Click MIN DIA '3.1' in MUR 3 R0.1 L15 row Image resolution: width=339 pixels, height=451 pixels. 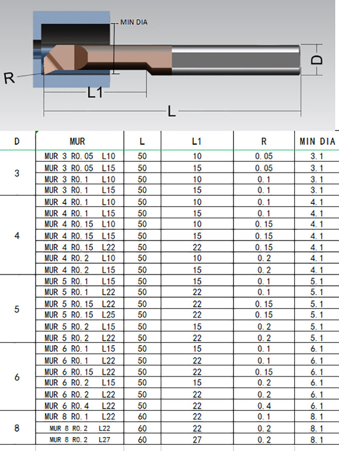coord(317,190)
